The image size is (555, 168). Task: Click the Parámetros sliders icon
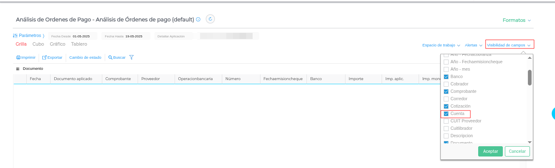(x=15, y=36)
